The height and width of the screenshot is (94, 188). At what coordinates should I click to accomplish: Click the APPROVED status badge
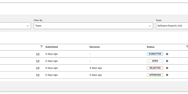tap(155, 75)
